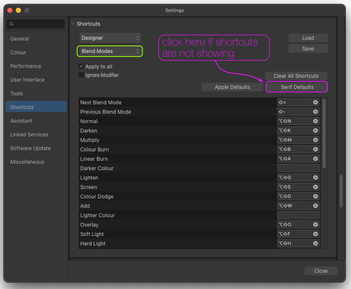Clear the Multiply shortcut using its X icon
This screenshot has height=289, width=351.
coord(315,140)
